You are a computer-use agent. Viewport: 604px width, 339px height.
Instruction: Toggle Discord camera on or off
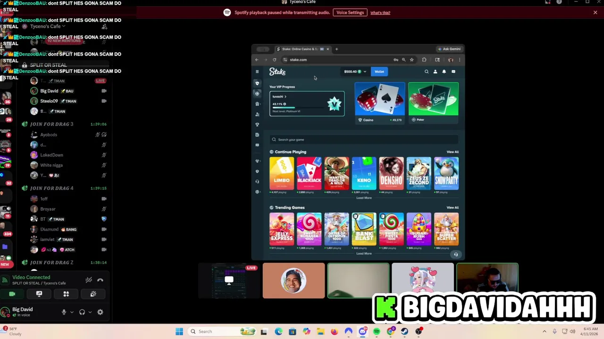(x=12, y=294)
